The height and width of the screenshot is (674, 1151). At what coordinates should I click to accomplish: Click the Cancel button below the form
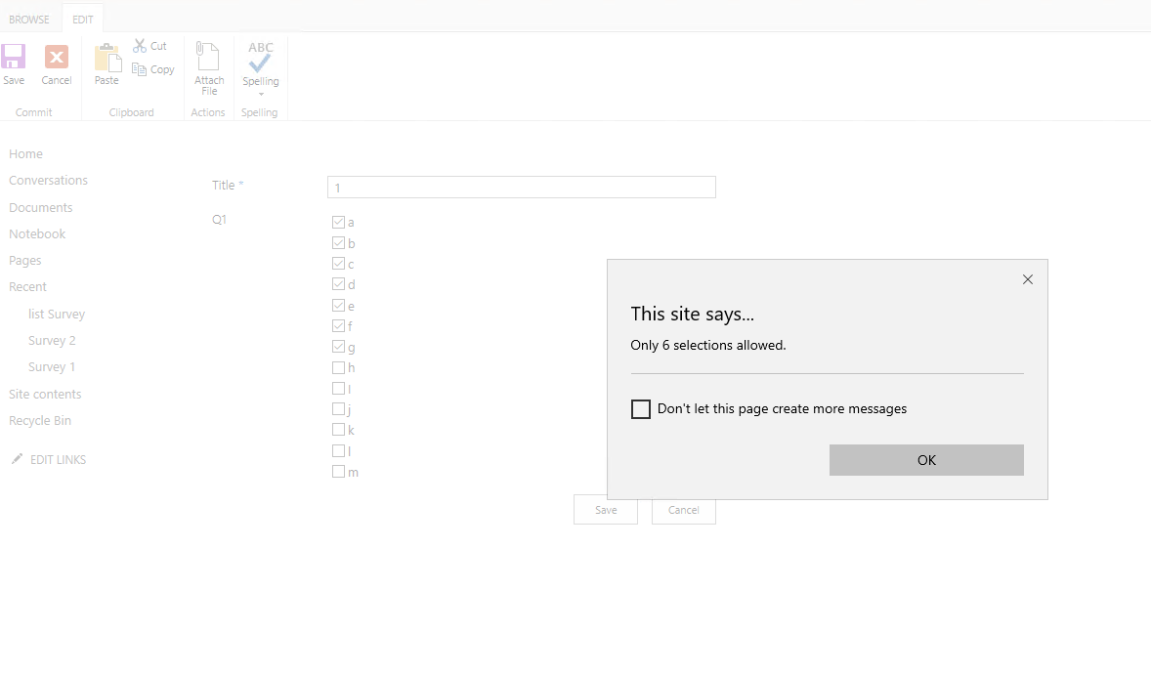click(x=683, y=510)
